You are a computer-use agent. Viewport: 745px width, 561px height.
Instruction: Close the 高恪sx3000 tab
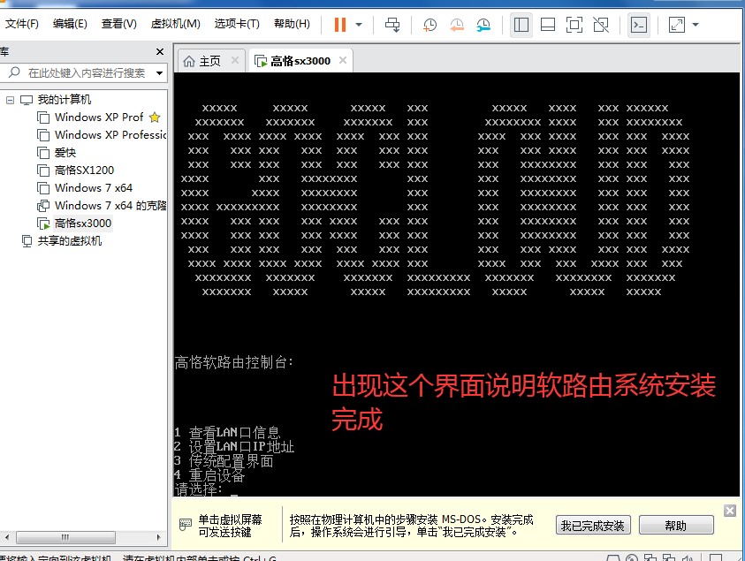pyautogui.click(x=343, y=60)
